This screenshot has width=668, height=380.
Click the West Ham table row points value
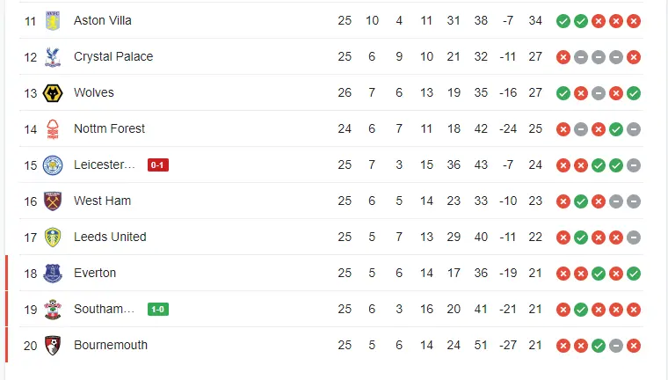pyautogui.click(x=535, y=201)
